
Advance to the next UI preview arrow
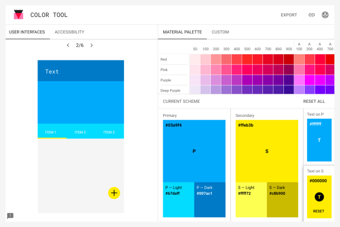click(91, 45)
